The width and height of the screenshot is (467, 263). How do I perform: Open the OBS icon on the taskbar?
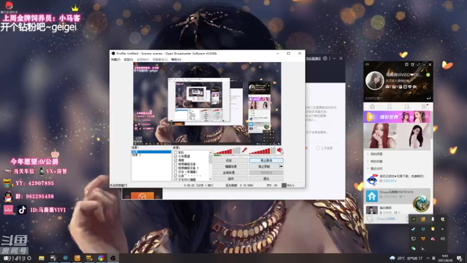click(x=113, y=258)
